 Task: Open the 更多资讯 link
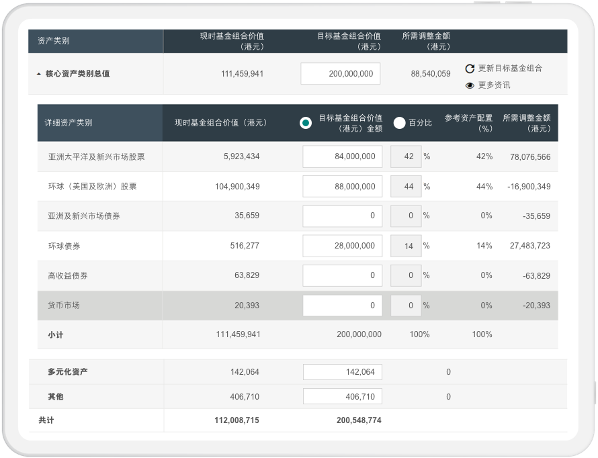click(x=494, y=85)
